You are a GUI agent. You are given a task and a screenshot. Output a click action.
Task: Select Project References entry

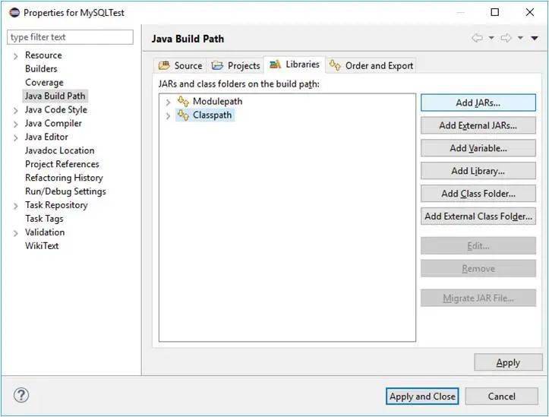[x=62, y=164]
